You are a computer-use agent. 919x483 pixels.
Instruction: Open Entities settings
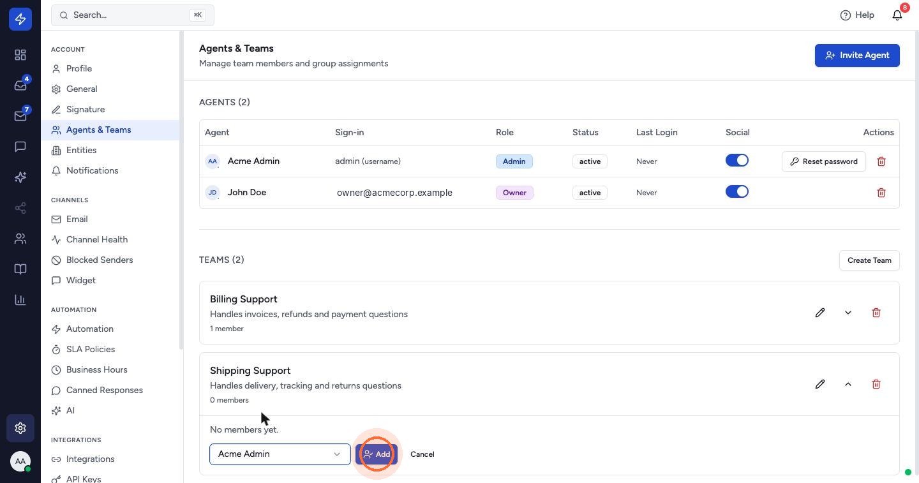[x=110, y=150]
